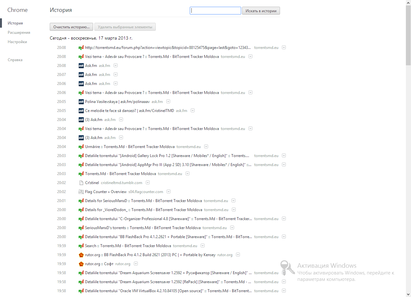Screen dimensions: 411x297
Task: Click the date heading Сегодня - воскресенье, 17 марта 2013 г.
Action: pyautogui.click(x=91, y=38)
